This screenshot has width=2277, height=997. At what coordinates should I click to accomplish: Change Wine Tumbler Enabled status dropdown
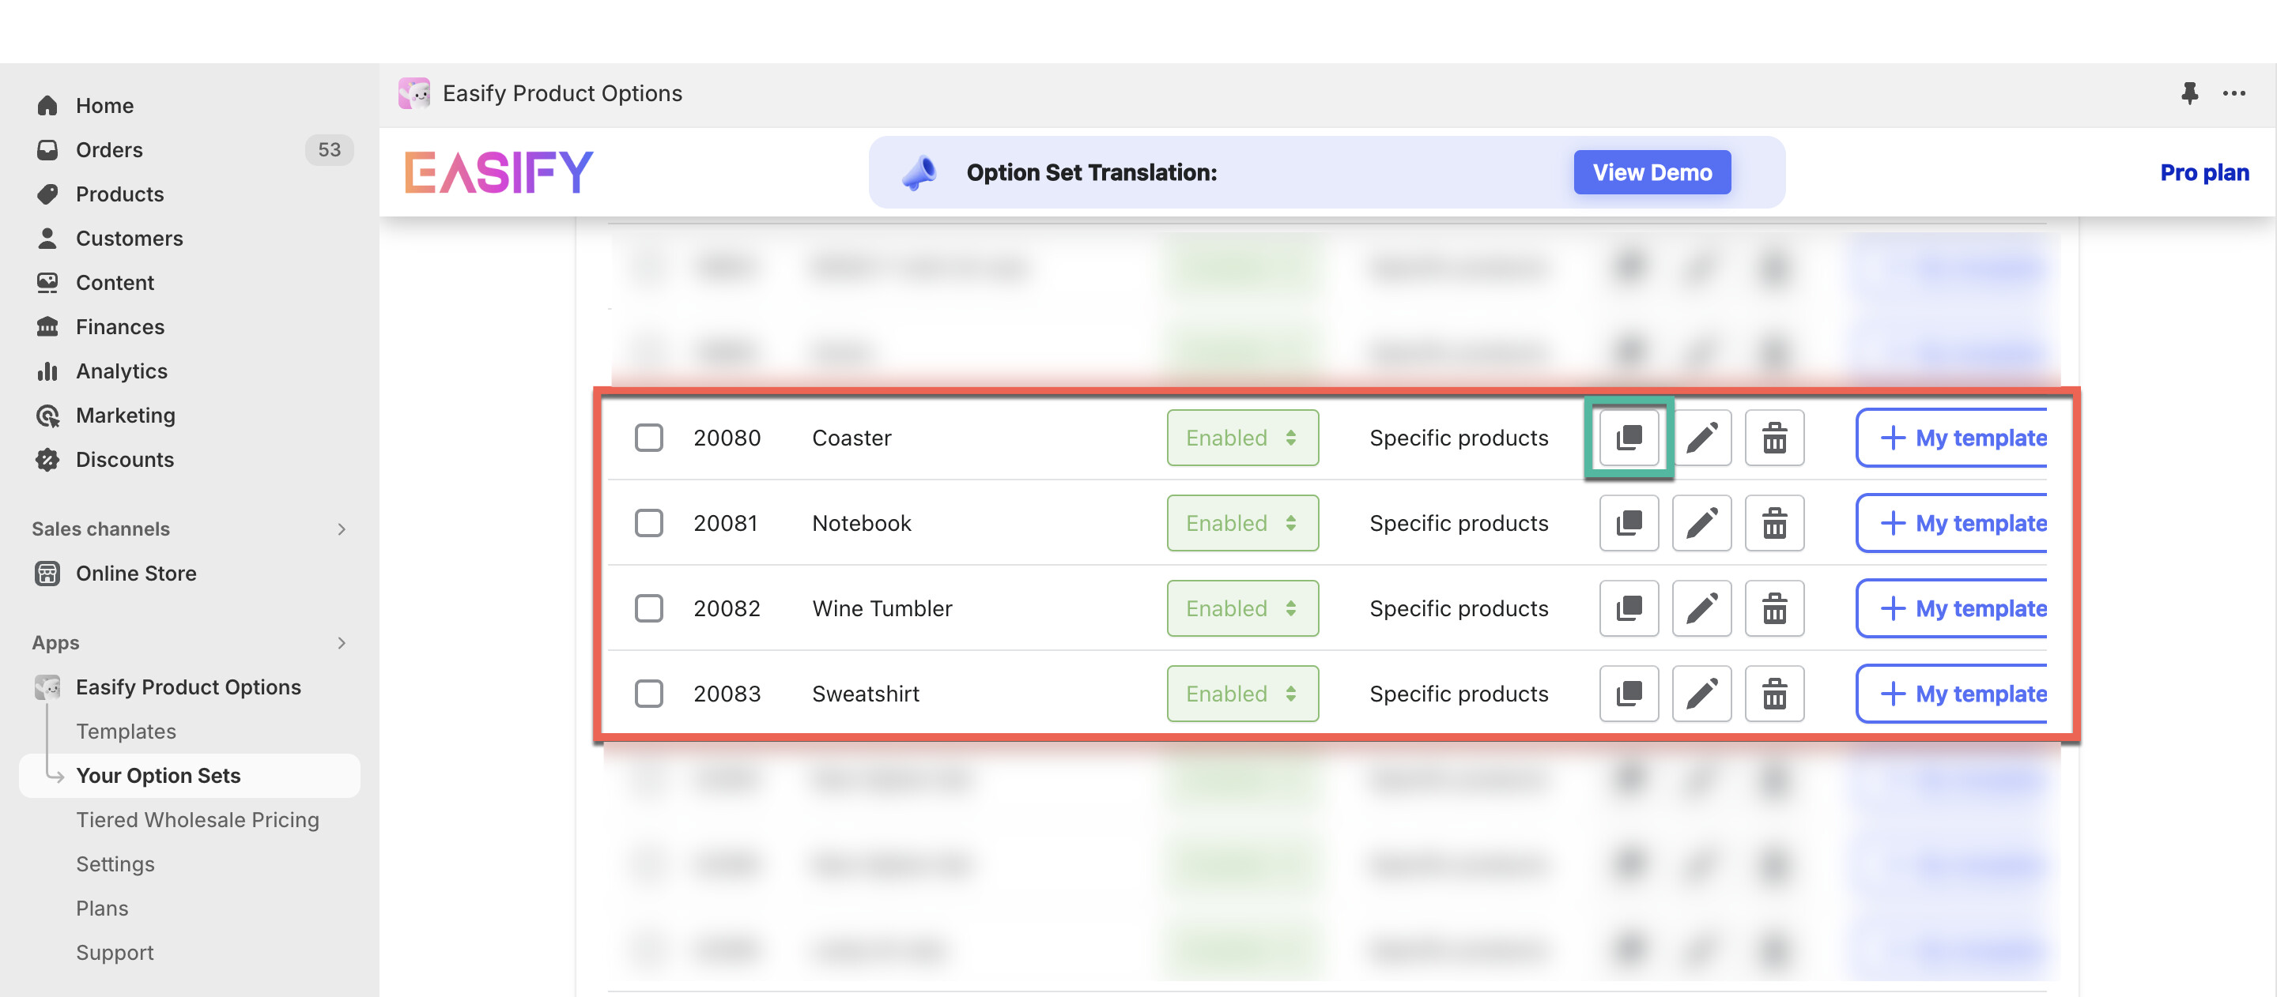[x=1242, y=608]
